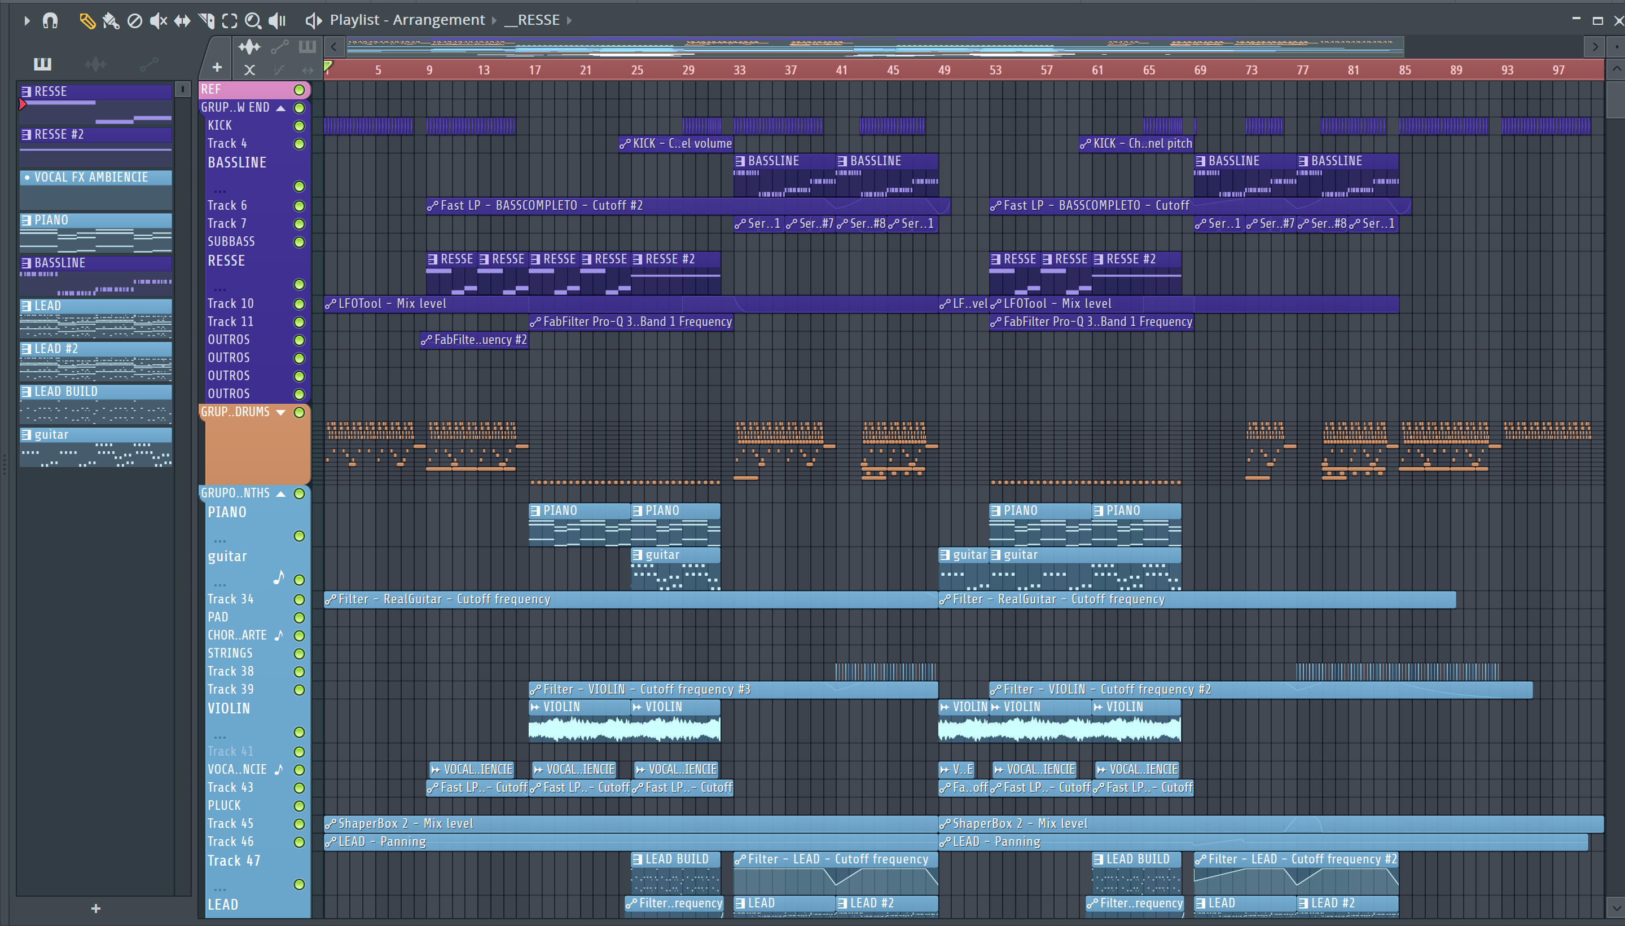Expand the GRUP..DRUMS group
The height and width of the screenshot is (926, 1625).
(x=280, y=412)
